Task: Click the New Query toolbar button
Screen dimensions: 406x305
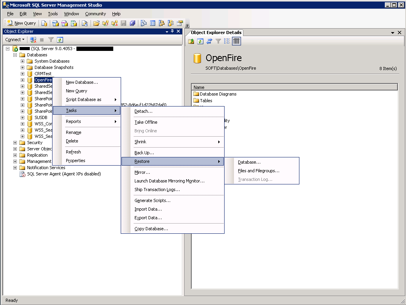Action: click(x=22, y=23)
